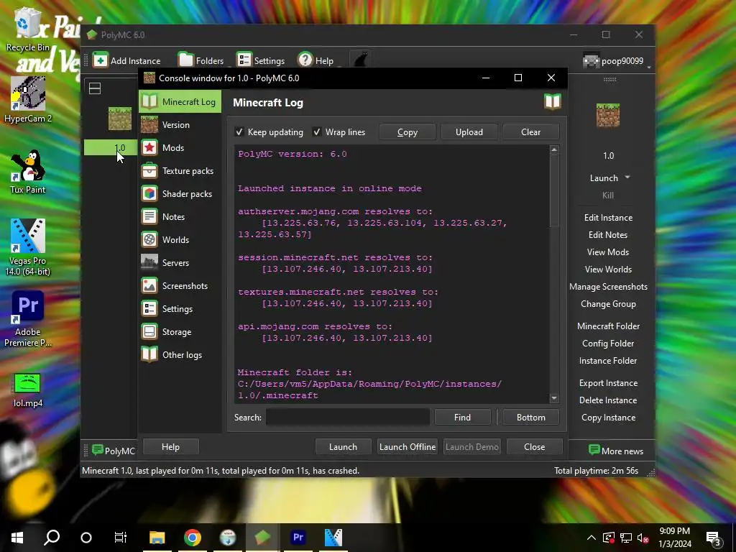This screenshot has height=552, width=736.
Task: Click Edit Instance in PolyMC side panel
Action: pyautogui.click(x=608, y=217)
